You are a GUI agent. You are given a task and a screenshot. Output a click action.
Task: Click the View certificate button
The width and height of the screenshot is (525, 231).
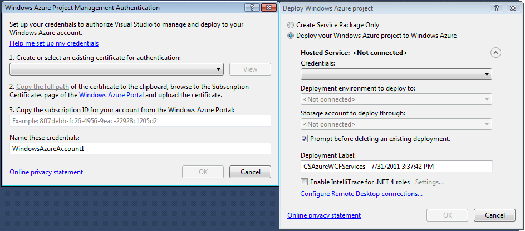tap(250, 69)
